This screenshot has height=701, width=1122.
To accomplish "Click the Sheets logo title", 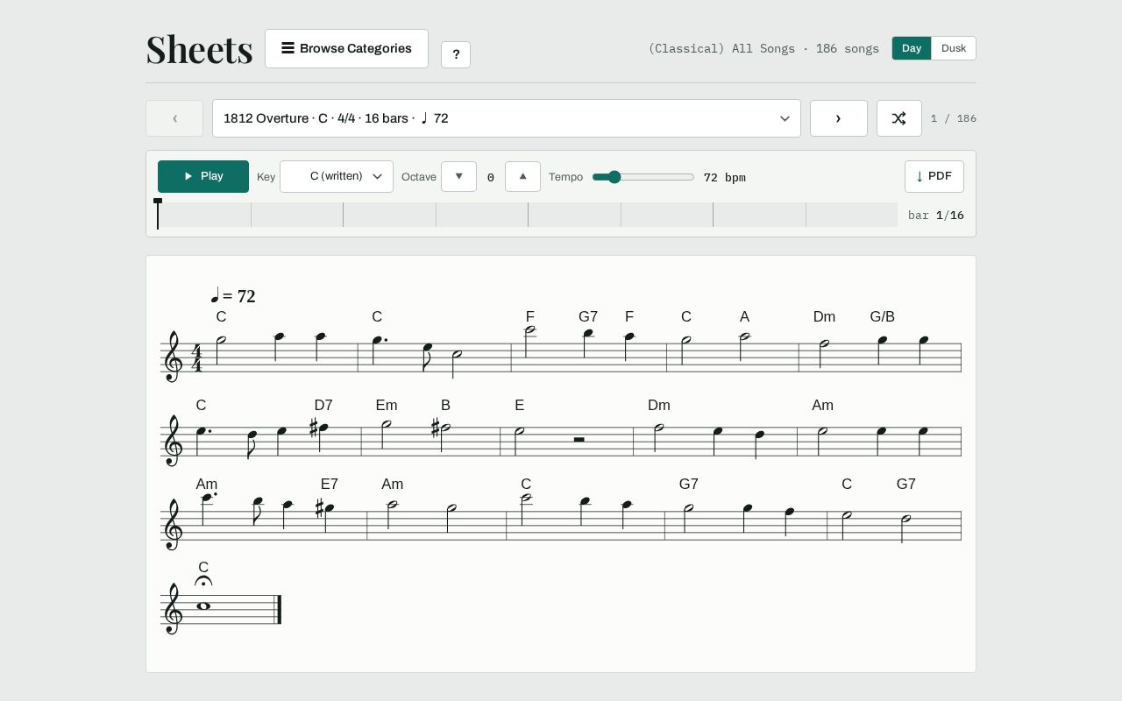I will pyautogui.click(x=199, y=49).
